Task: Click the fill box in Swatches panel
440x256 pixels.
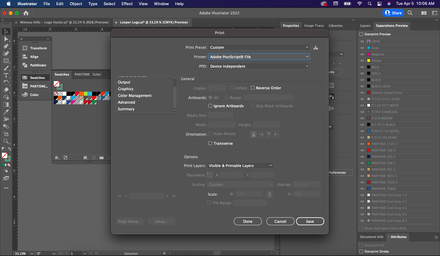Action: pyautogui.click(x=56, y=84)
